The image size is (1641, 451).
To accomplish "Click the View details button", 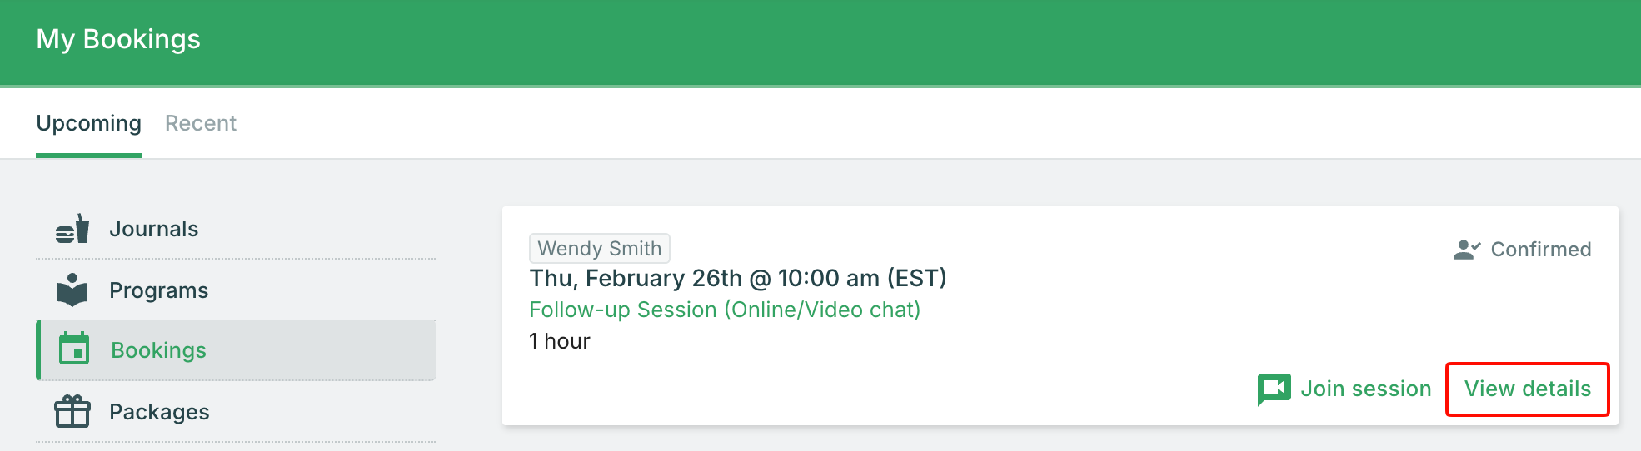I will coord(1527,389).
